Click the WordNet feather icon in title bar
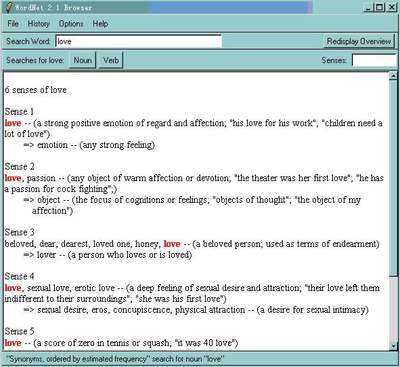 [x=8, y=7]
